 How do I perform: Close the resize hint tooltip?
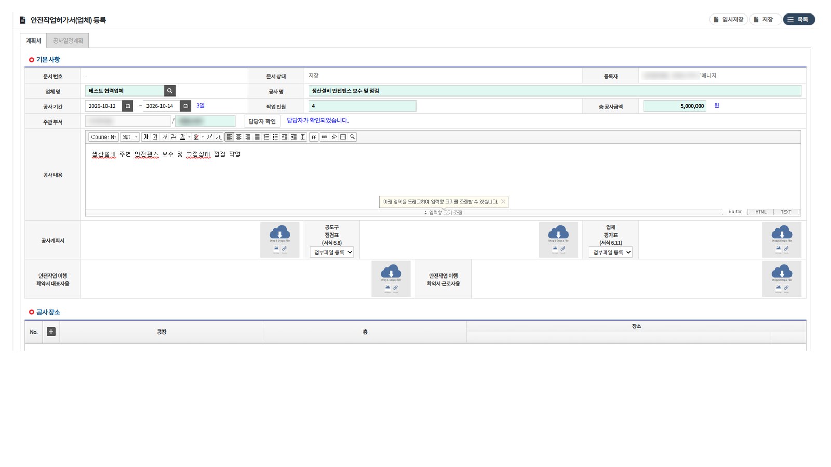(x=503, y=202)
